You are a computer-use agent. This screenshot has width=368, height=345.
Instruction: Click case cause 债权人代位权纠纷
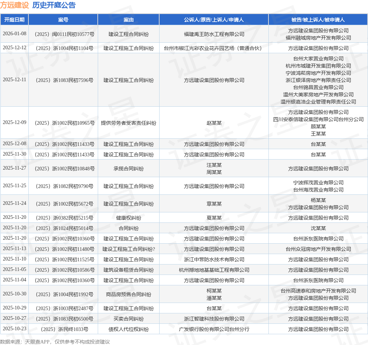[129, 330]
